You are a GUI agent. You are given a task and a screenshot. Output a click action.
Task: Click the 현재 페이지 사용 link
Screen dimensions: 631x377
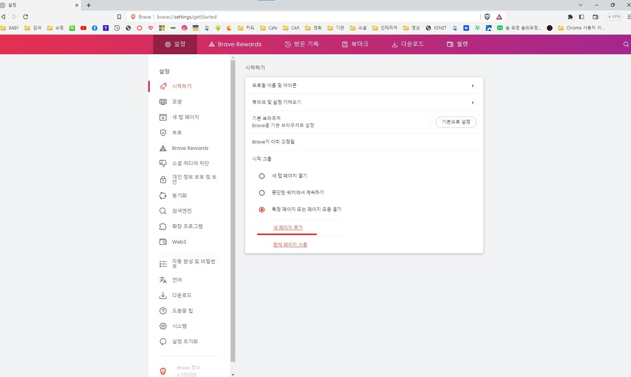290,244
